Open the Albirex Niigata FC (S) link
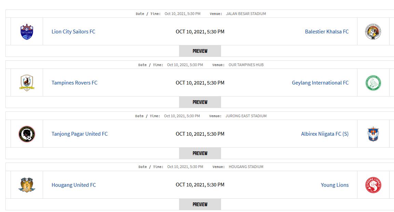 pyautogui.click(x=325, y=134)
